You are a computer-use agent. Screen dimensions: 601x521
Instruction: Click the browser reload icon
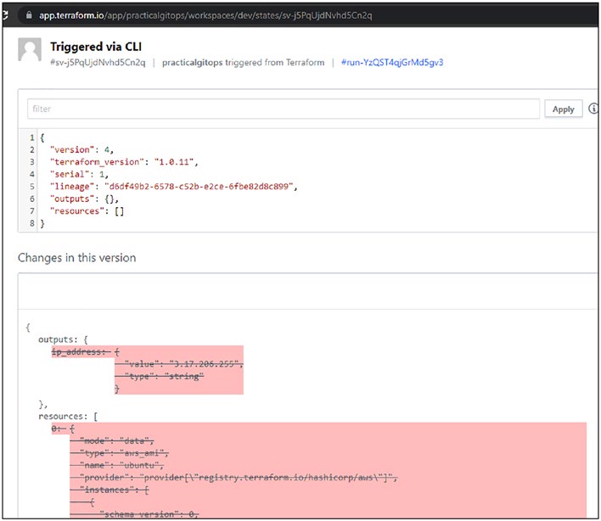5,15
